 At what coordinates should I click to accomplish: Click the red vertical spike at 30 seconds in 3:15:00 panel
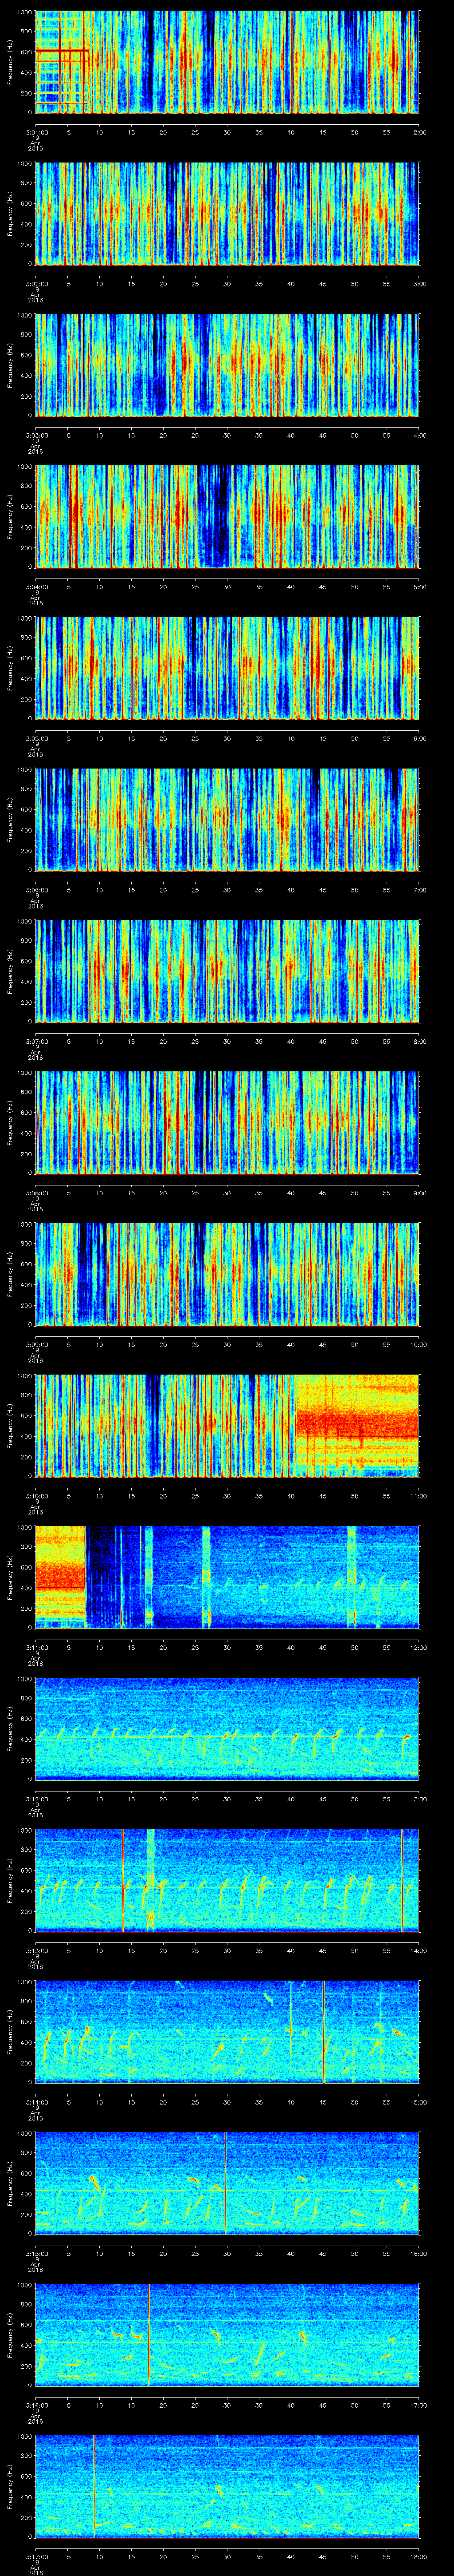227,2183
